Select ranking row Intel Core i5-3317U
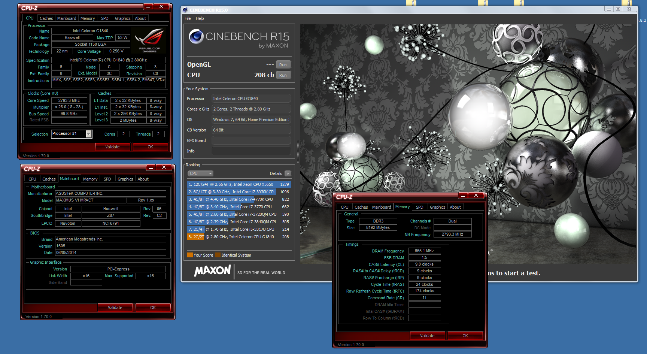This screenshot has width=647, height=354. (239, 229)
